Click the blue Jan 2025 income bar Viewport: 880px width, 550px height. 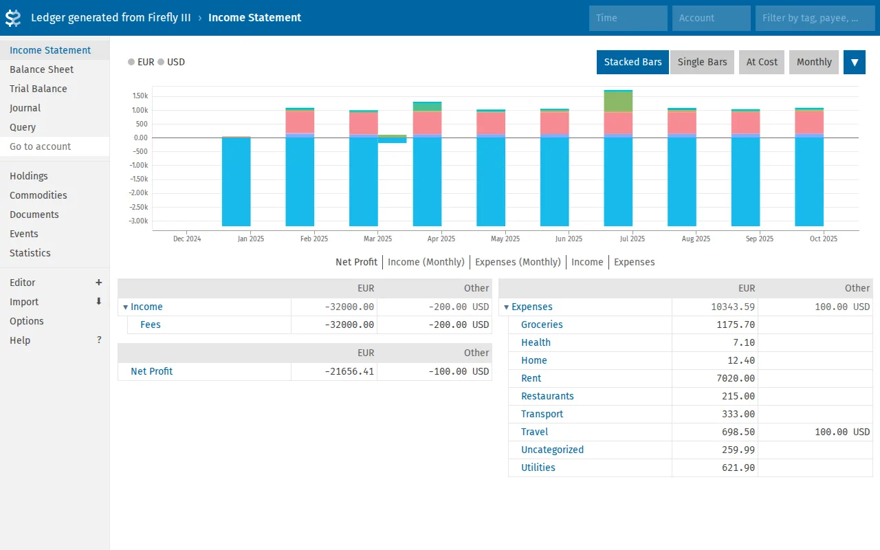[x=236, y=182]
